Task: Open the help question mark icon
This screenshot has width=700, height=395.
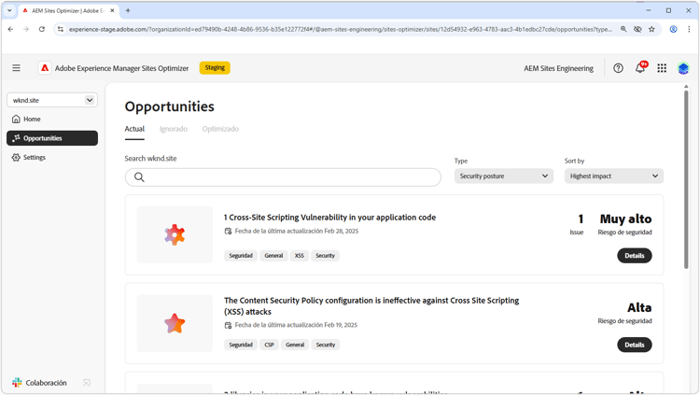Action: 618,68
